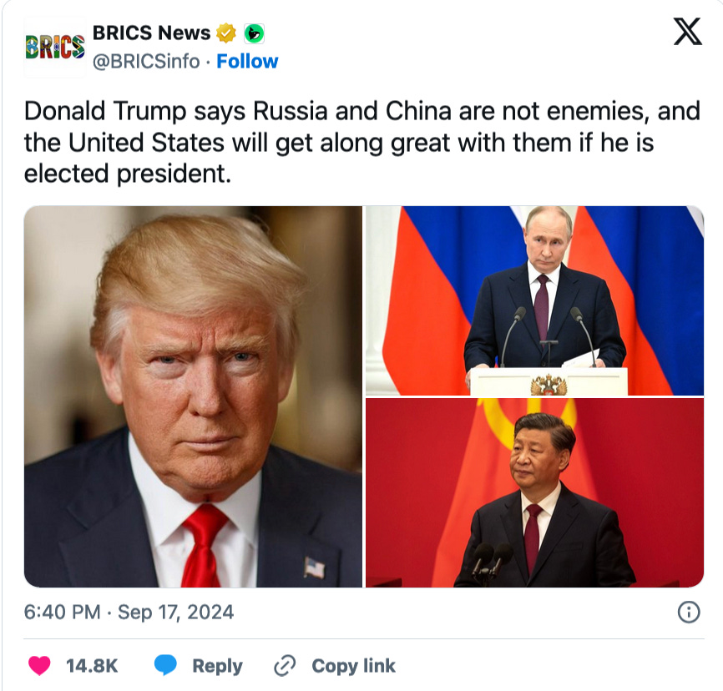Image resolution: width=723 pixels, height=691 pixels.
Task: Open the photo with red Chinese flag
Action: click(535, 492)
